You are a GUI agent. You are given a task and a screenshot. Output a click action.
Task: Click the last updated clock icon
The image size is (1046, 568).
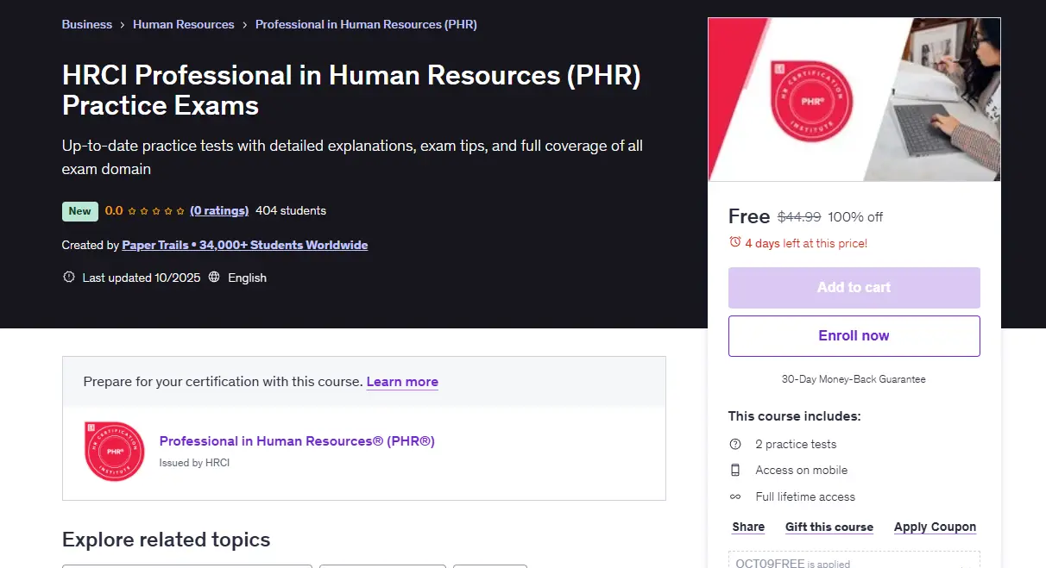(69, 278)
